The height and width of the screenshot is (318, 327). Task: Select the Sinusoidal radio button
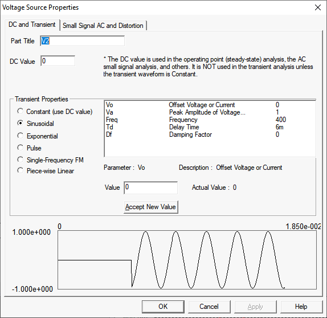[35, 124]
